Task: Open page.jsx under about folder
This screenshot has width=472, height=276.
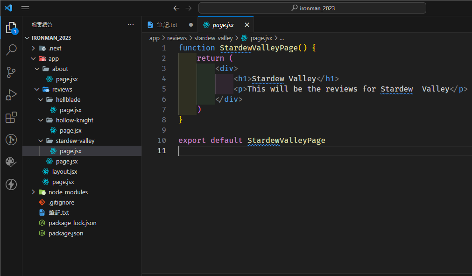Action: [x=67, y=79]
